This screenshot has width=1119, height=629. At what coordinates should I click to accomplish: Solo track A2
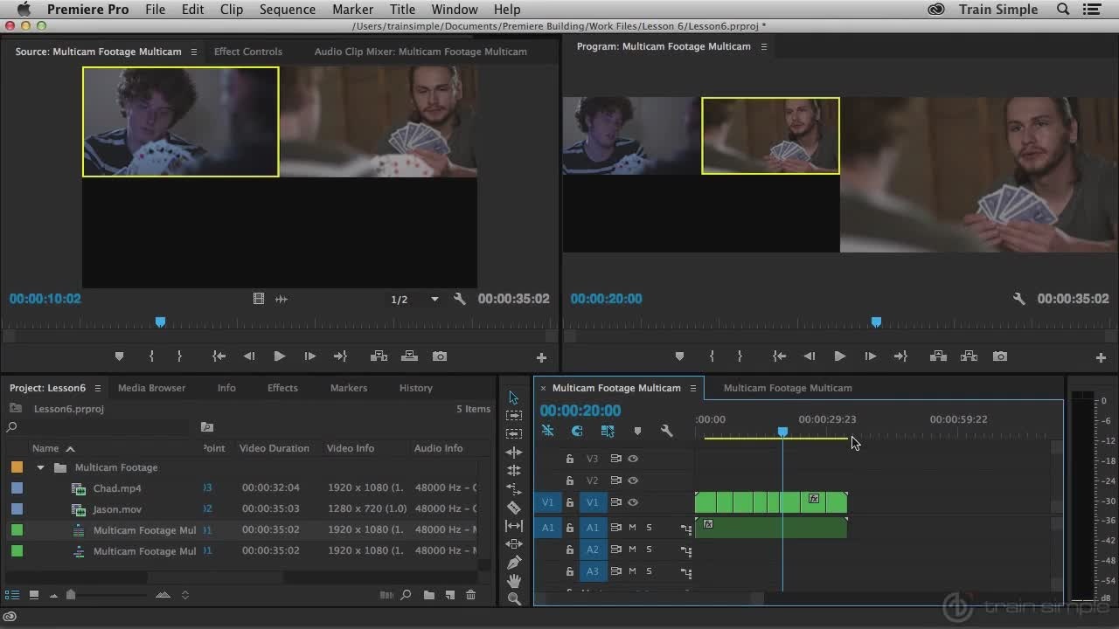point(649,550)
